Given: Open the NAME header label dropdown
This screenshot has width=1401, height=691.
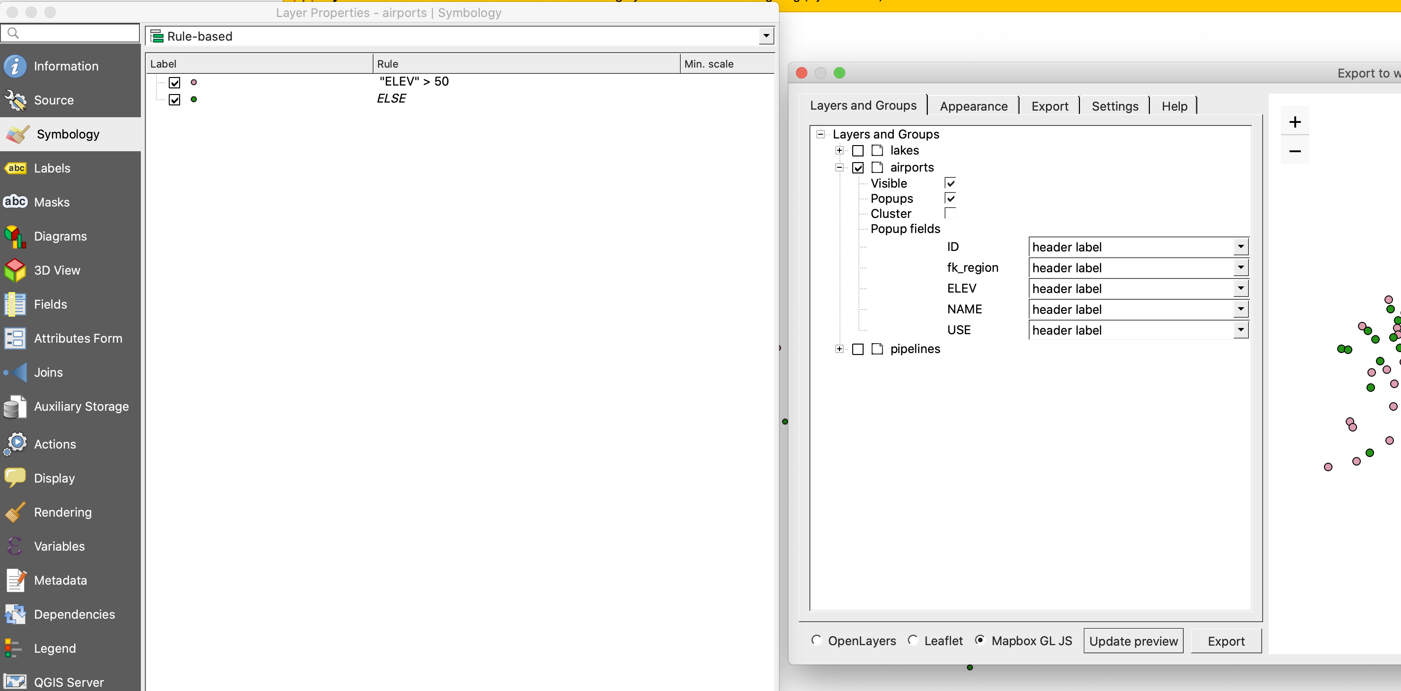Looking at the screenshot, I should coord(1241,309).
